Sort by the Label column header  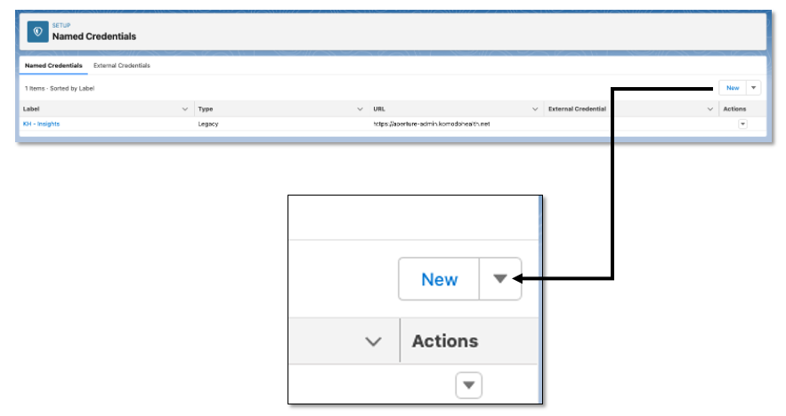31,109
